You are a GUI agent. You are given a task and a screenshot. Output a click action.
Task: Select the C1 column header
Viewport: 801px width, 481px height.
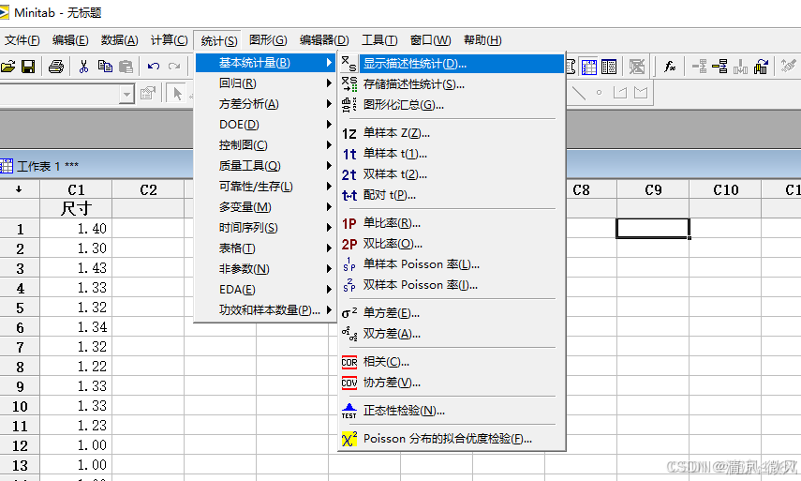pos(76,189)
